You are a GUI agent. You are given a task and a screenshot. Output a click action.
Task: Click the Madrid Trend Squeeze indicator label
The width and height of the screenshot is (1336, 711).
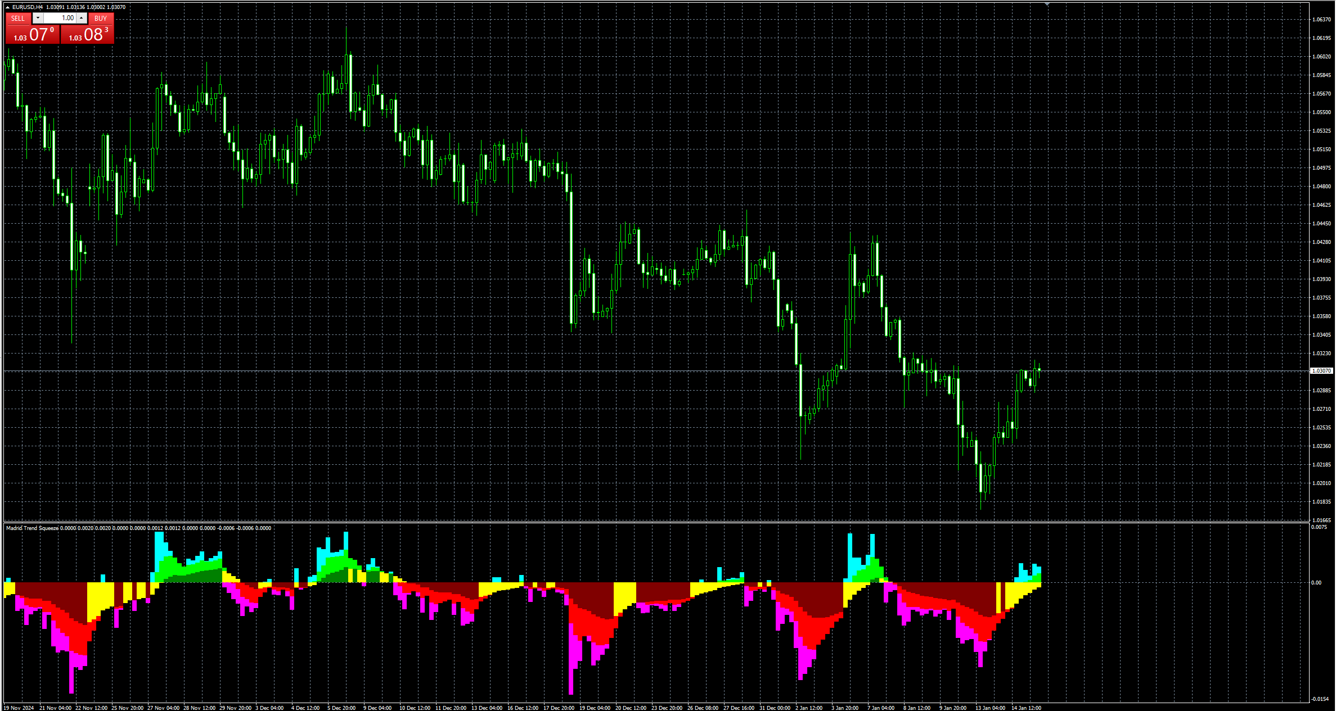tap(32, 528)
